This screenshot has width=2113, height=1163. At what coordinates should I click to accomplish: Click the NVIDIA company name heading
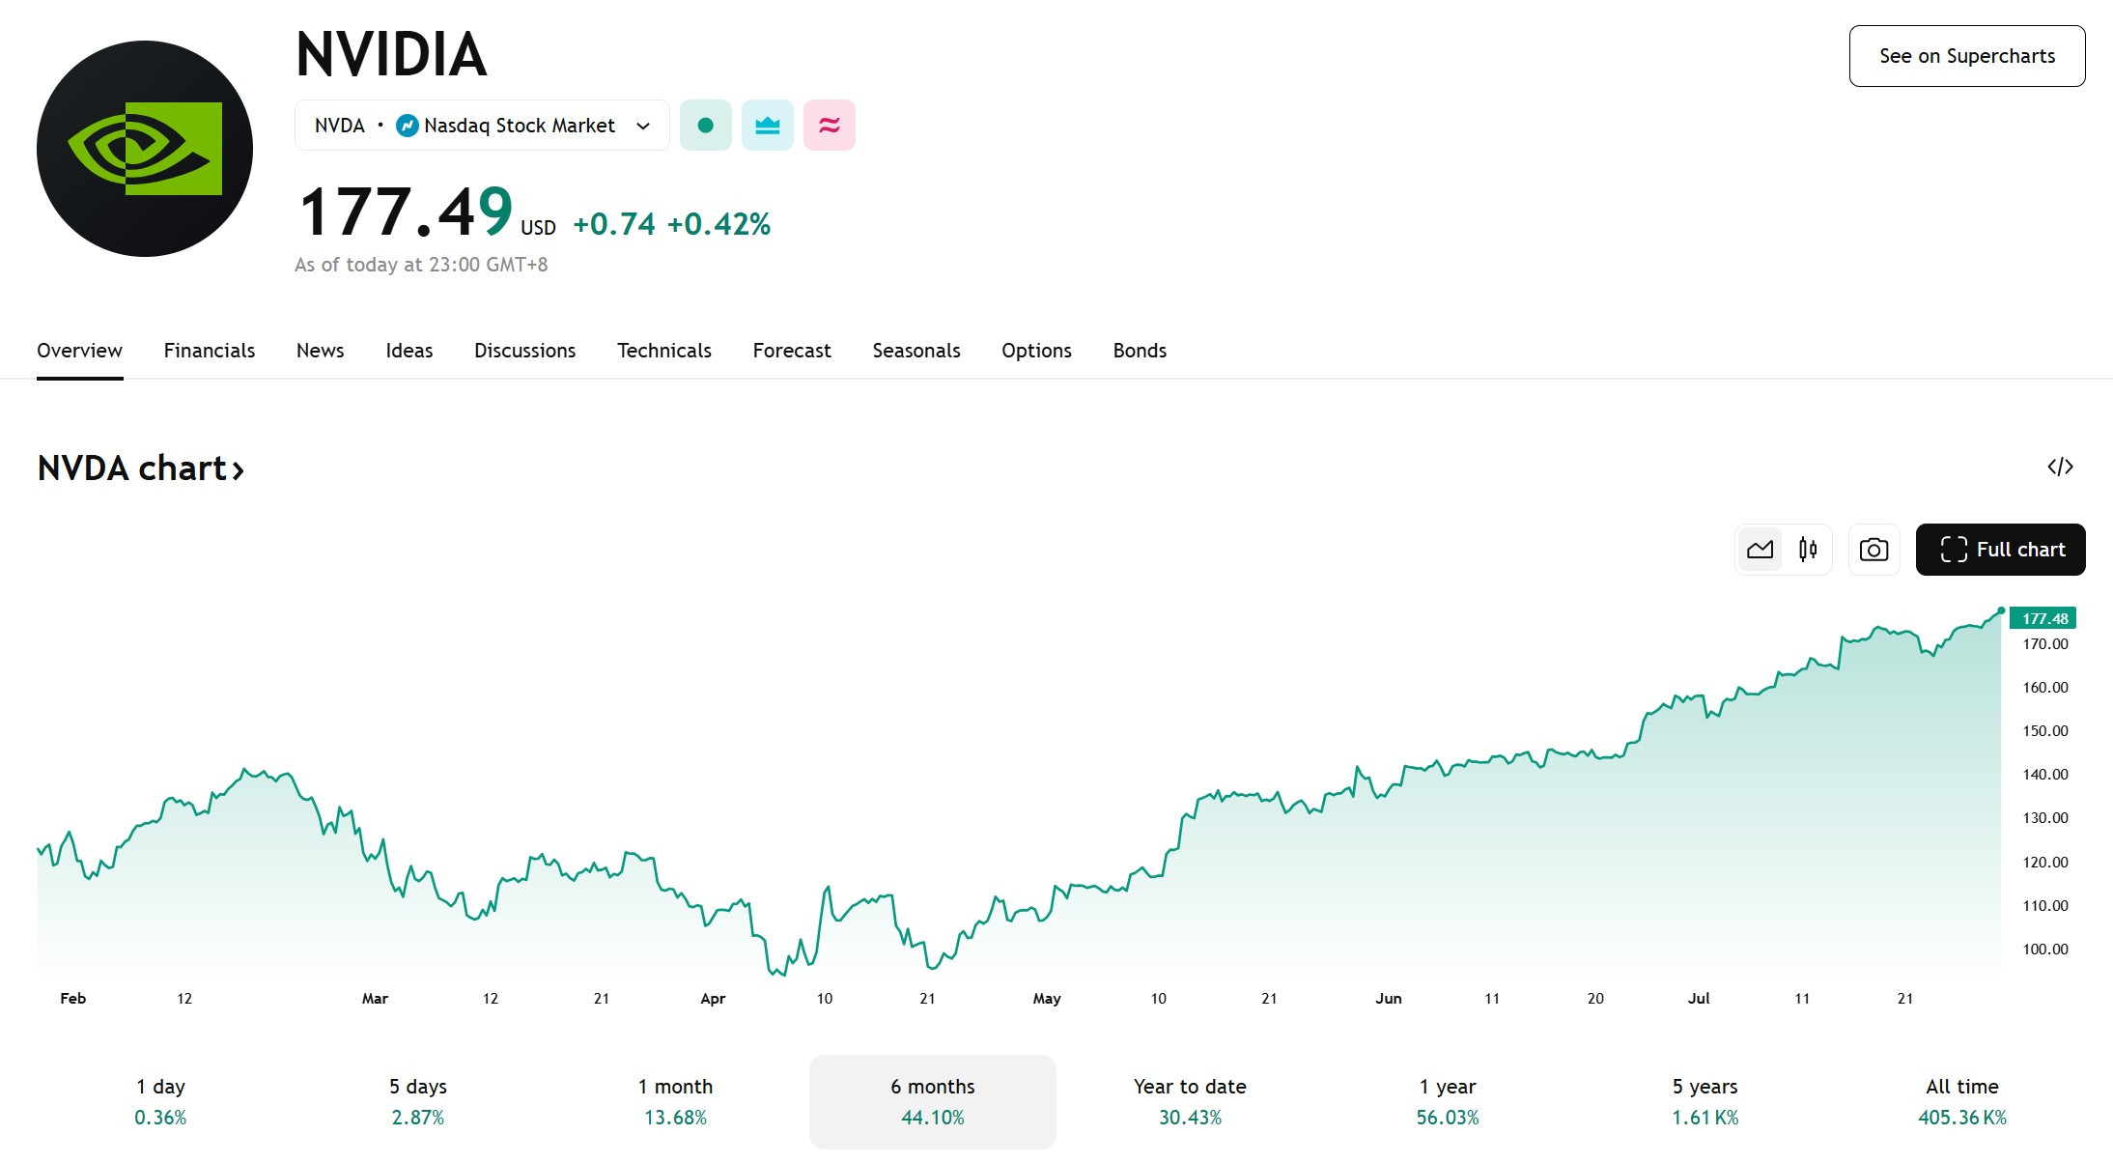pyautogui.click(x=391, y=54)
